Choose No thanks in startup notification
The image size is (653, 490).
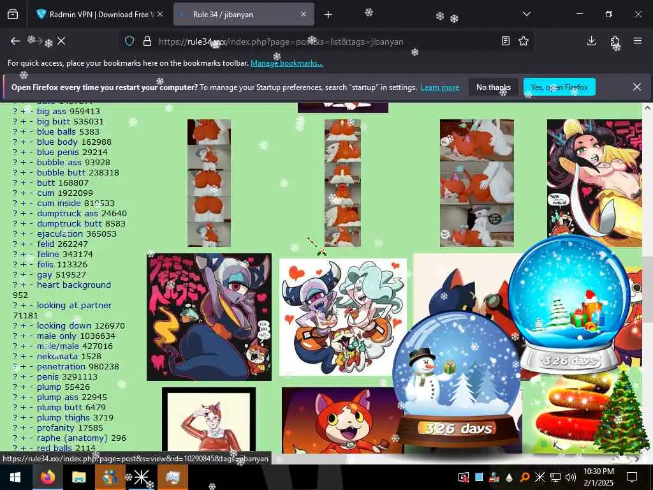(494, 87)
